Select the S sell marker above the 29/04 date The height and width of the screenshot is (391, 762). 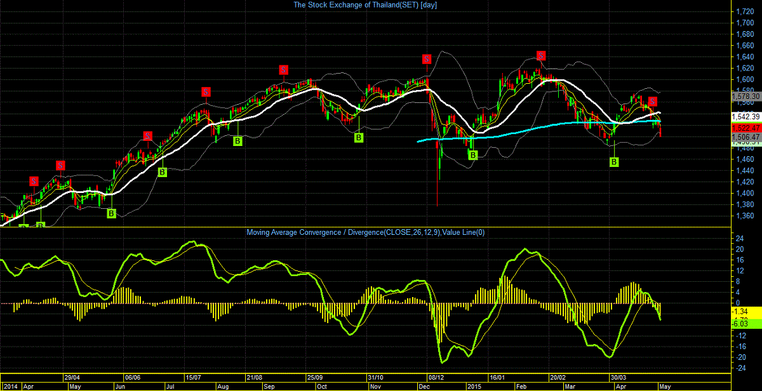click(60, 166)
